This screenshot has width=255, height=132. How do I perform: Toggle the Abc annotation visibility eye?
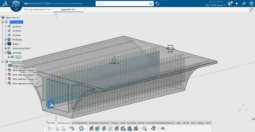[x=154, y=128]
